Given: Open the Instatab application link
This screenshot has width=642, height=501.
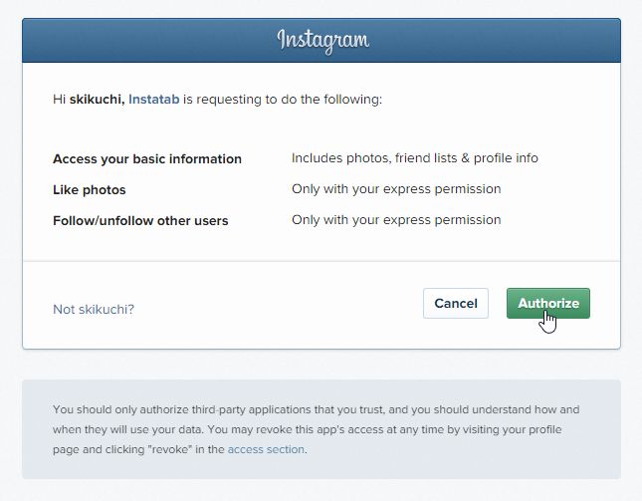Looking at the screenshot, I should (x=154, y=100).
